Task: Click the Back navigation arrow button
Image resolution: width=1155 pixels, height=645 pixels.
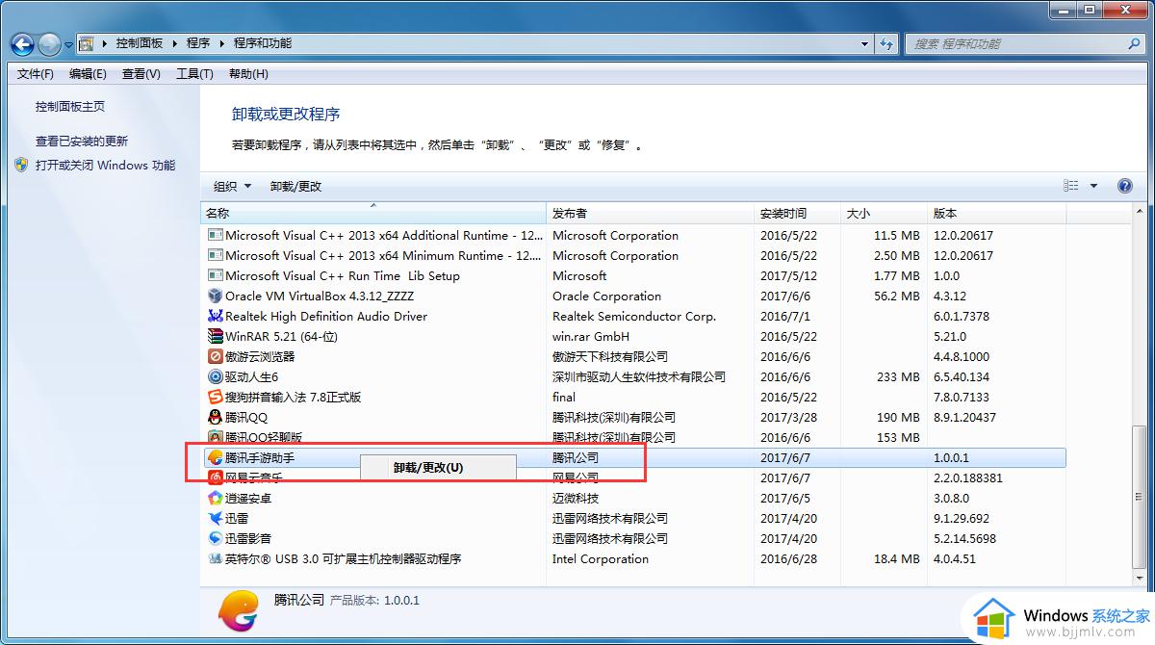Action: (22, 43)
